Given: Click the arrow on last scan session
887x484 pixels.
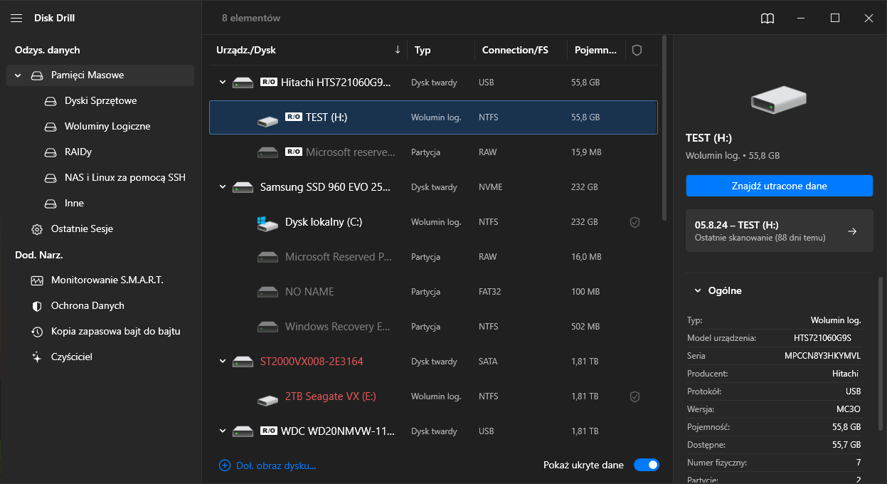Looking at the screenshot, I should [853, 231].
